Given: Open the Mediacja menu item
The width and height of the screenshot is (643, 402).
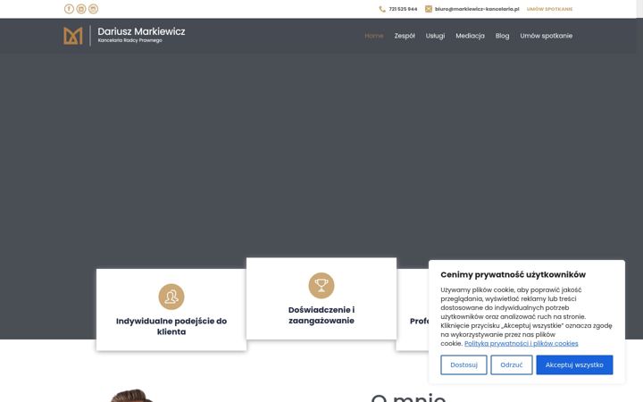Looking at the screenshot, I should [x=470, y=36].
